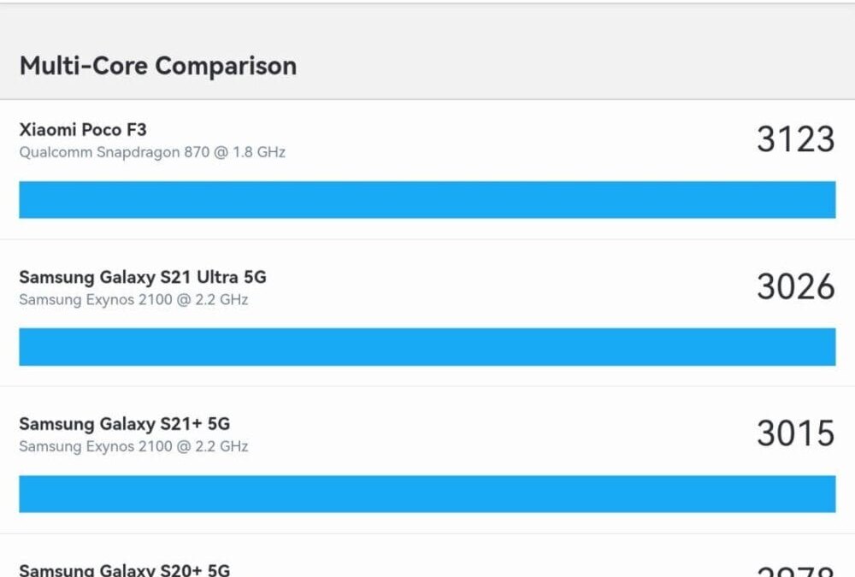Viewport: 855px width, 577px height.
Task: Select the 3026 multi-core score
Action: [795, 286]
